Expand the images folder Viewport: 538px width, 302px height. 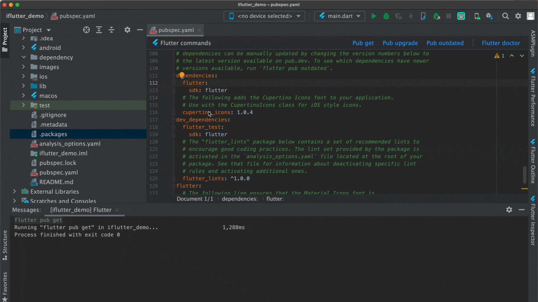[23, 67]
